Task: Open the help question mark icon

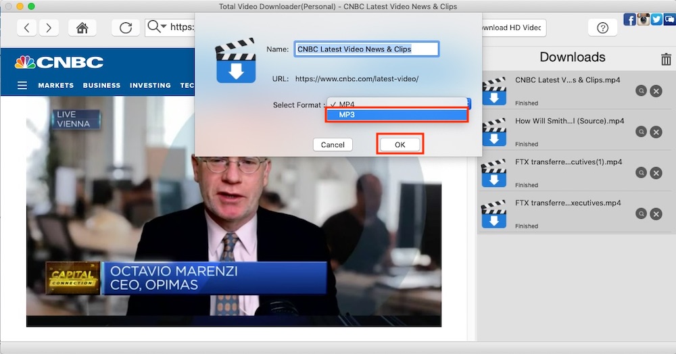Action: pos(602,28)
